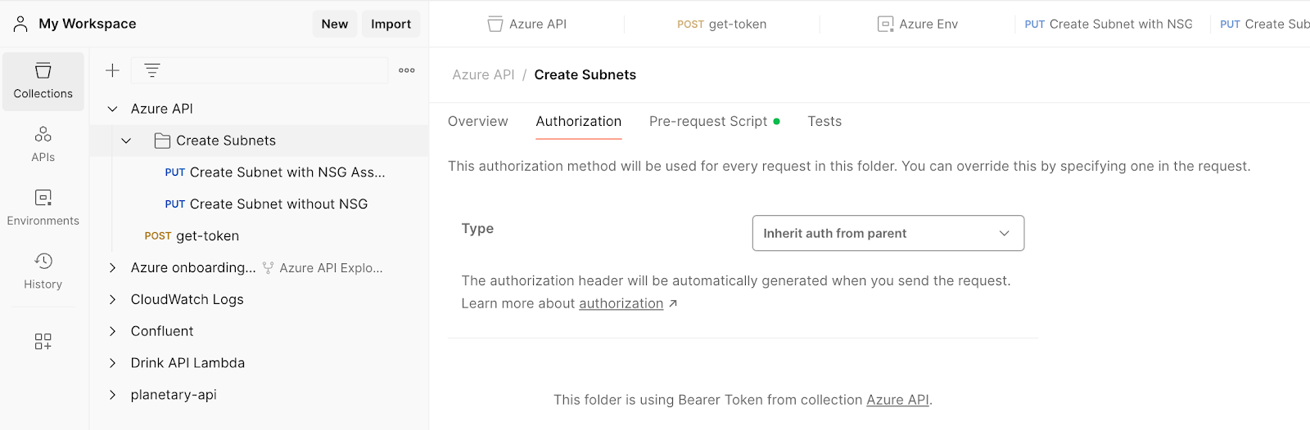Screen dimensions: 1310x430
Task: Open the Pre-request Script tab
Action: pos(715,121)
